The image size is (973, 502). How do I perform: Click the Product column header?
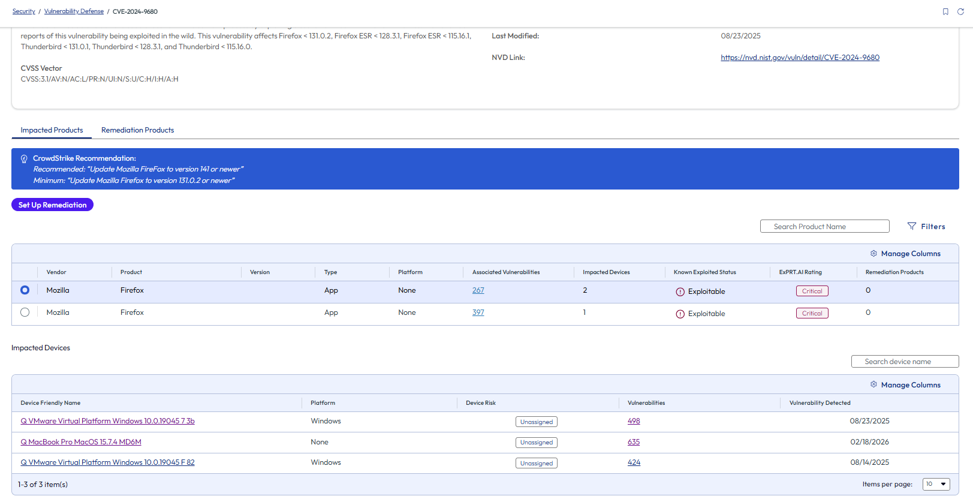[x=131, y=272]
